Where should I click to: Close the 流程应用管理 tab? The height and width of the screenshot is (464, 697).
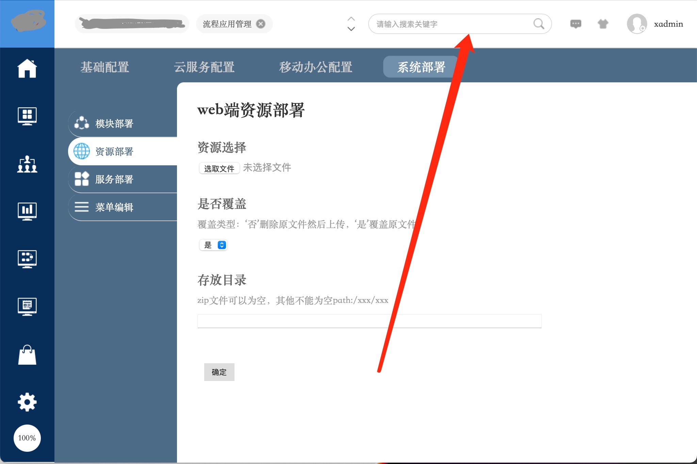click(x=261, y=24)
